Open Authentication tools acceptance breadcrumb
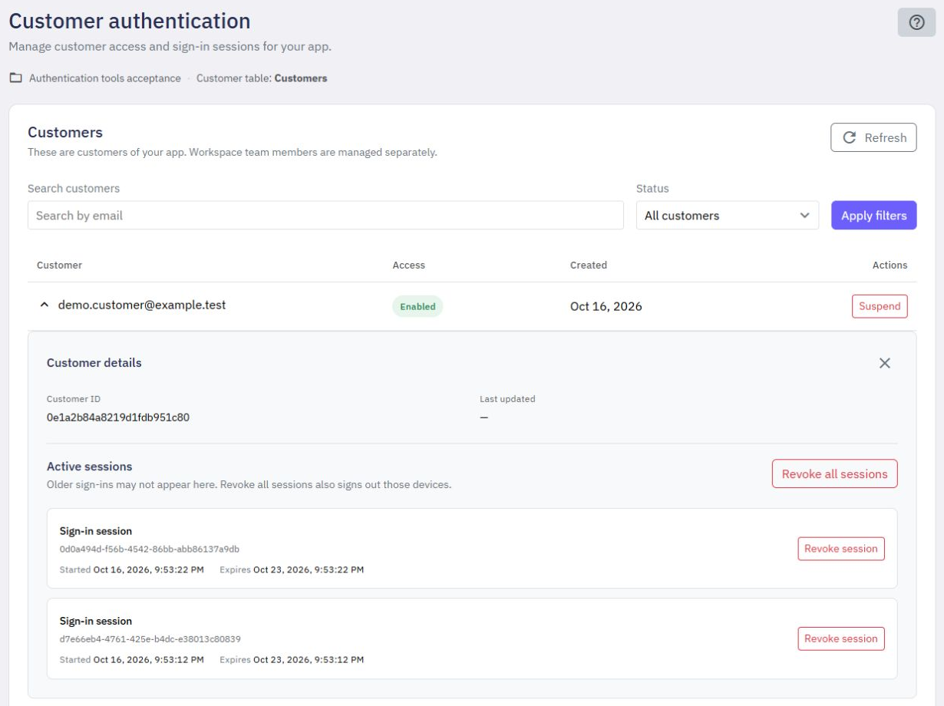Viewport: 944px width, 706px height. 105,78
